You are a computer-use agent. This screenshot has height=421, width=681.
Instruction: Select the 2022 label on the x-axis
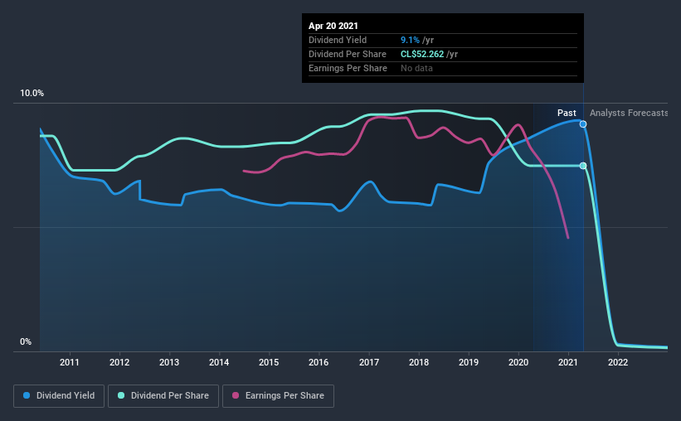[x=618, y=362]
